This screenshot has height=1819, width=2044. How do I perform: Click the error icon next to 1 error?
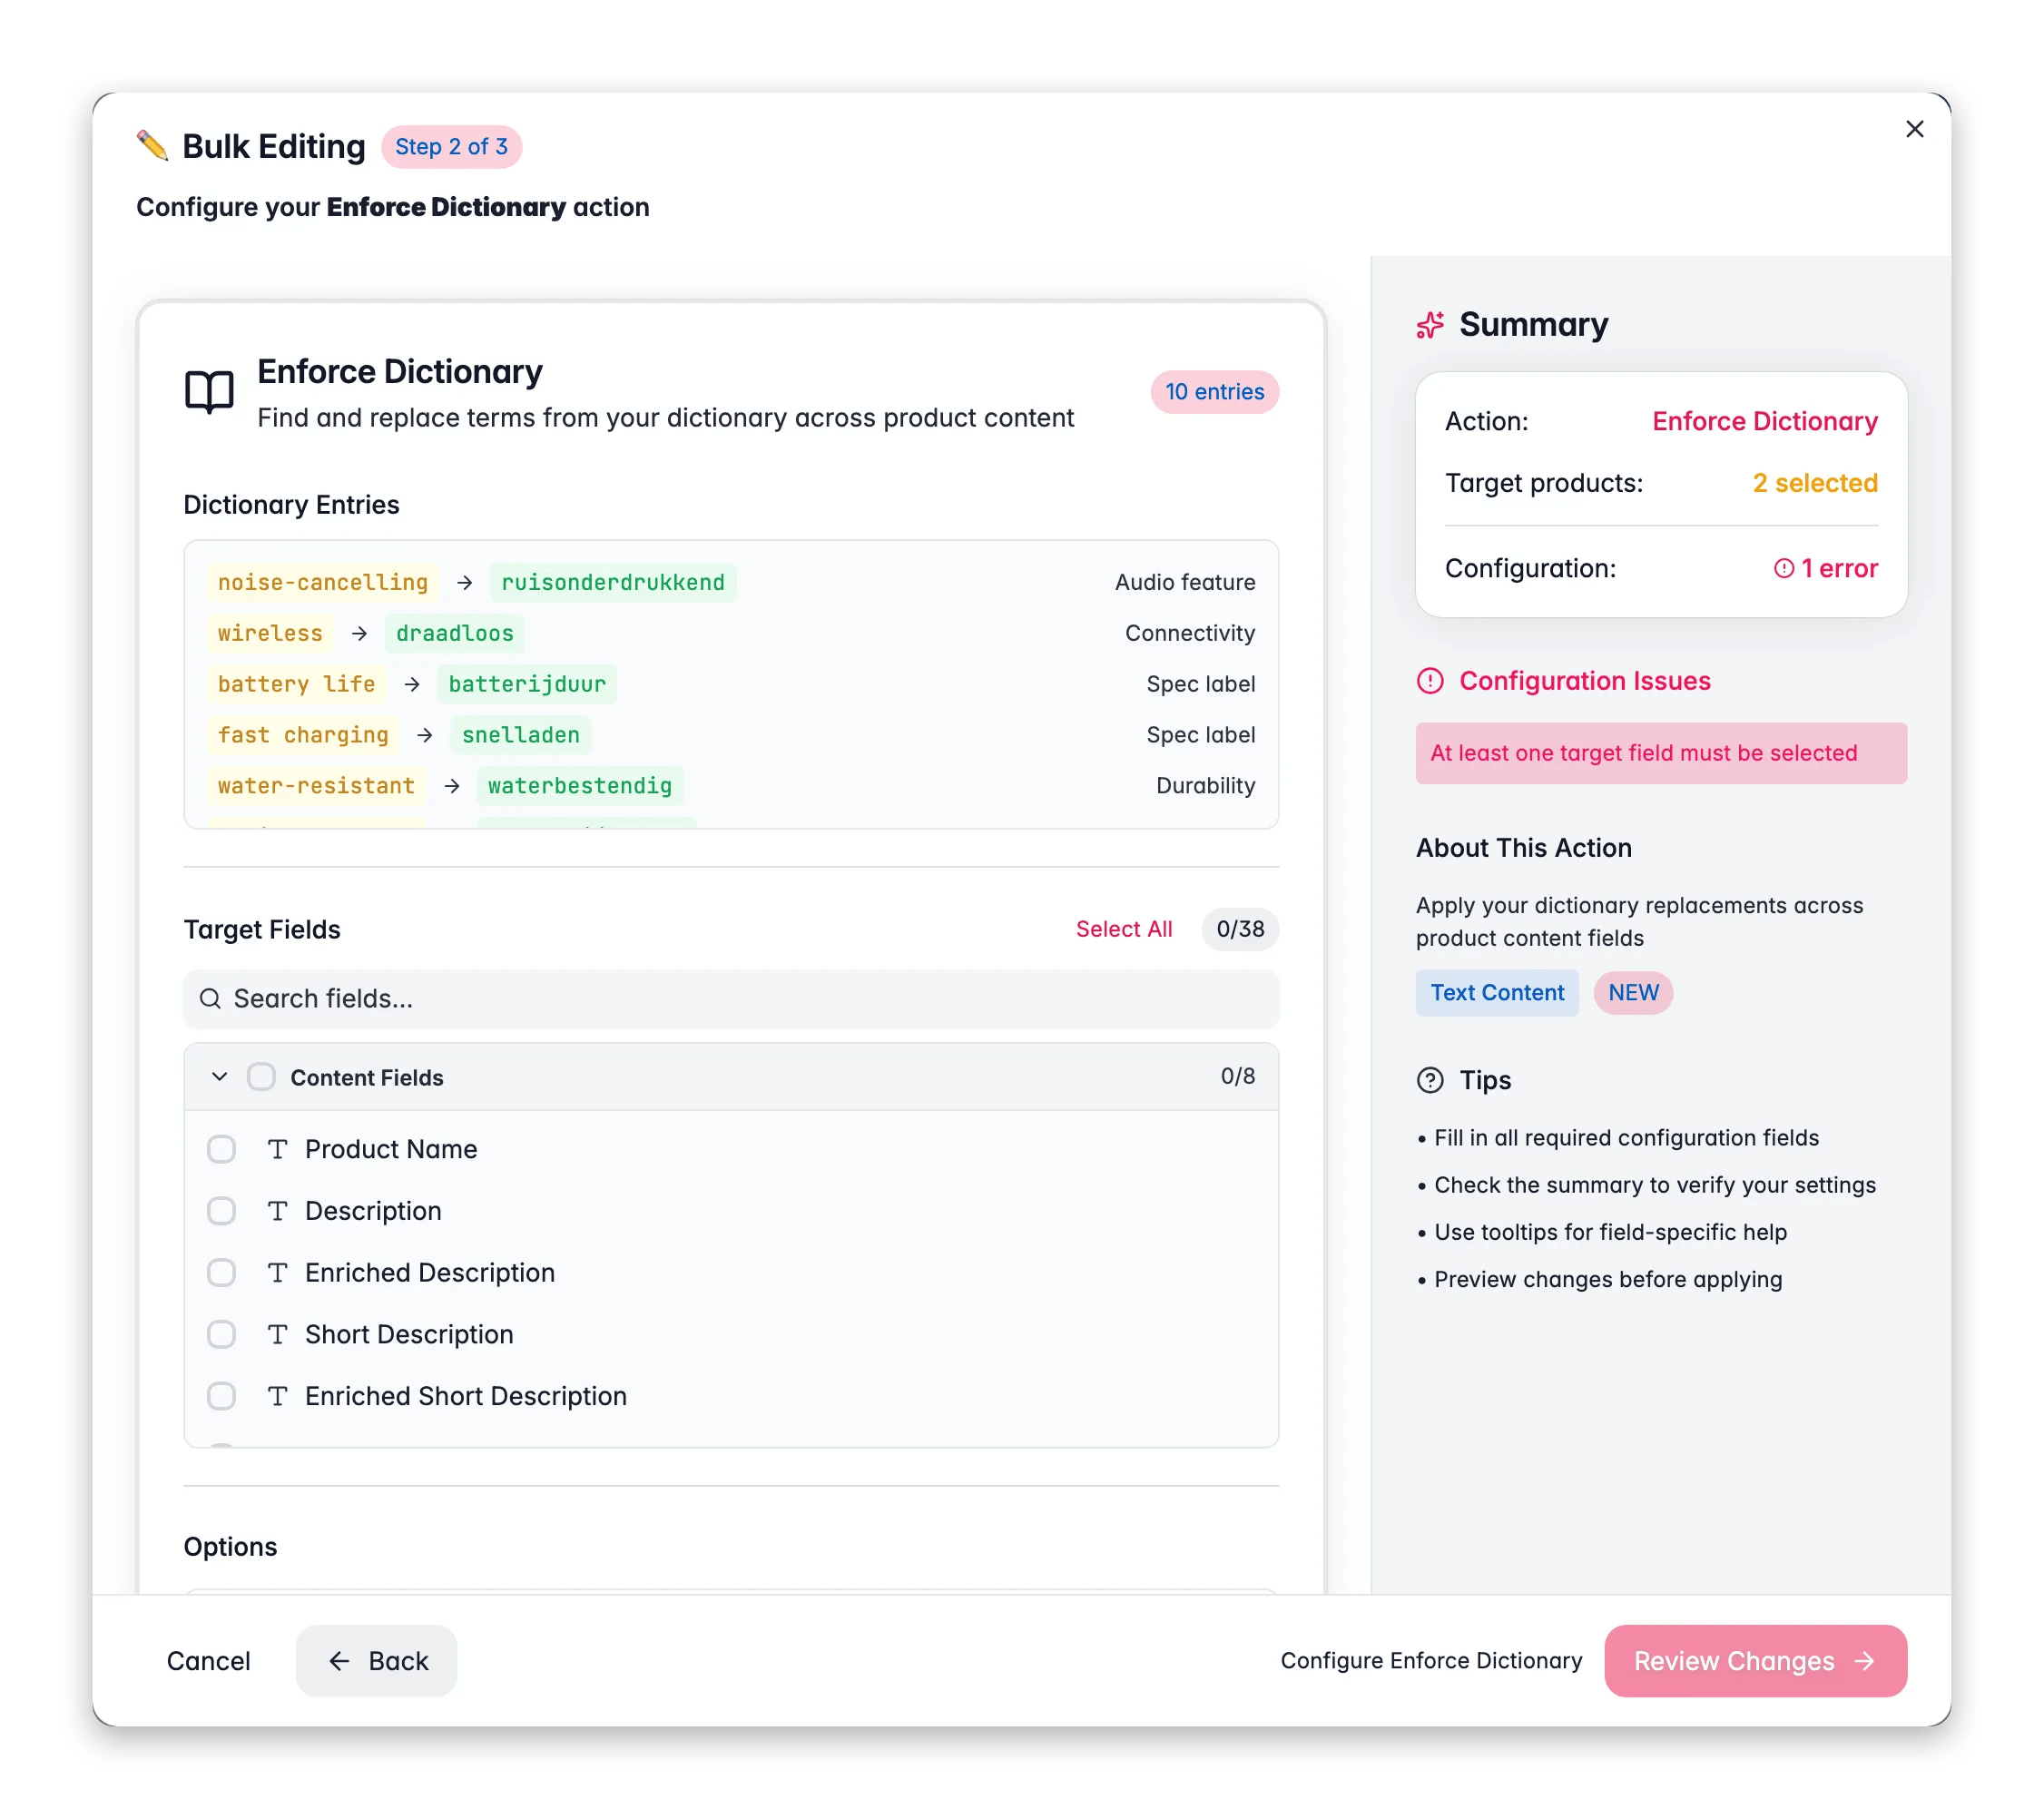pyautogui.click(x=1783, y=568)
